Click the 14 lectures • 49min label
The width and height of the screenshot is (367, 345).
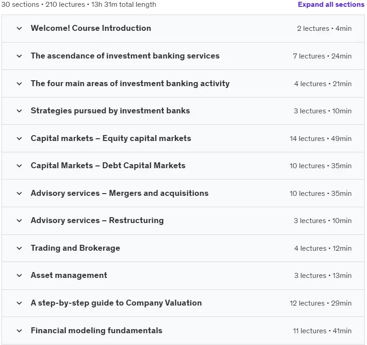point(321,138)
